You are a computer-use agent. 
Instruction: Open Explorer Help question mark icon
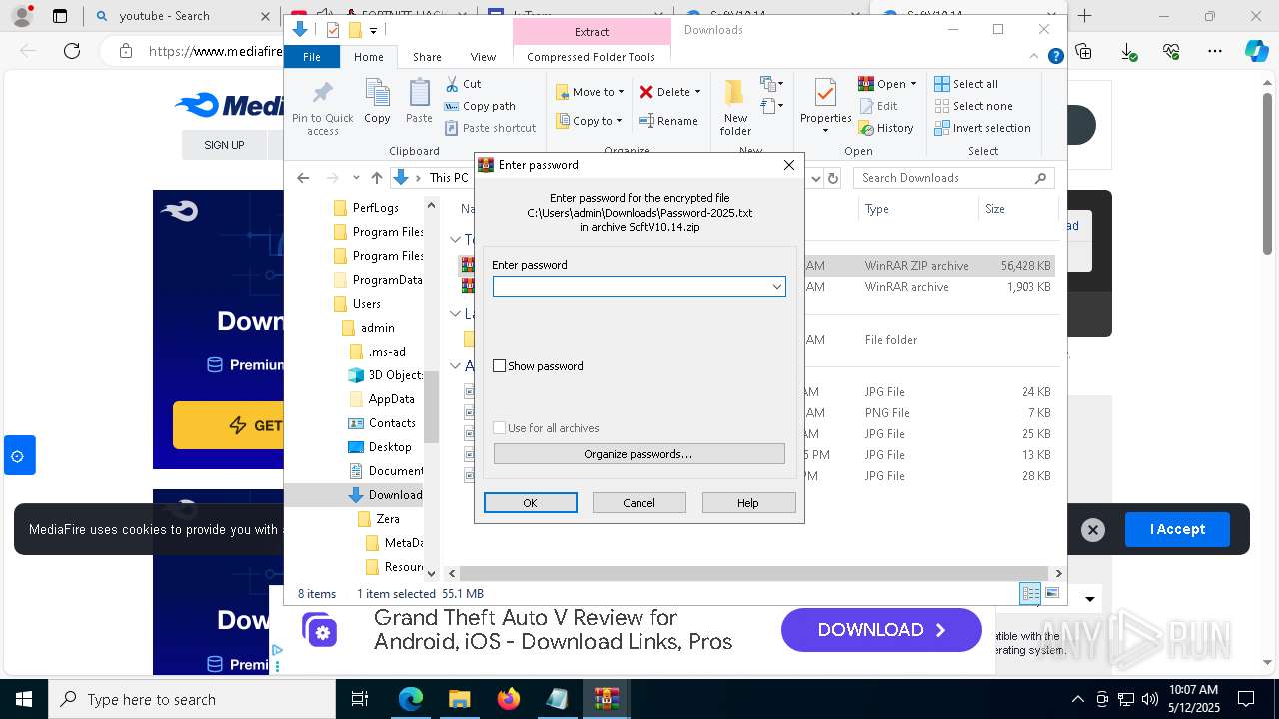pos(1055,57)
